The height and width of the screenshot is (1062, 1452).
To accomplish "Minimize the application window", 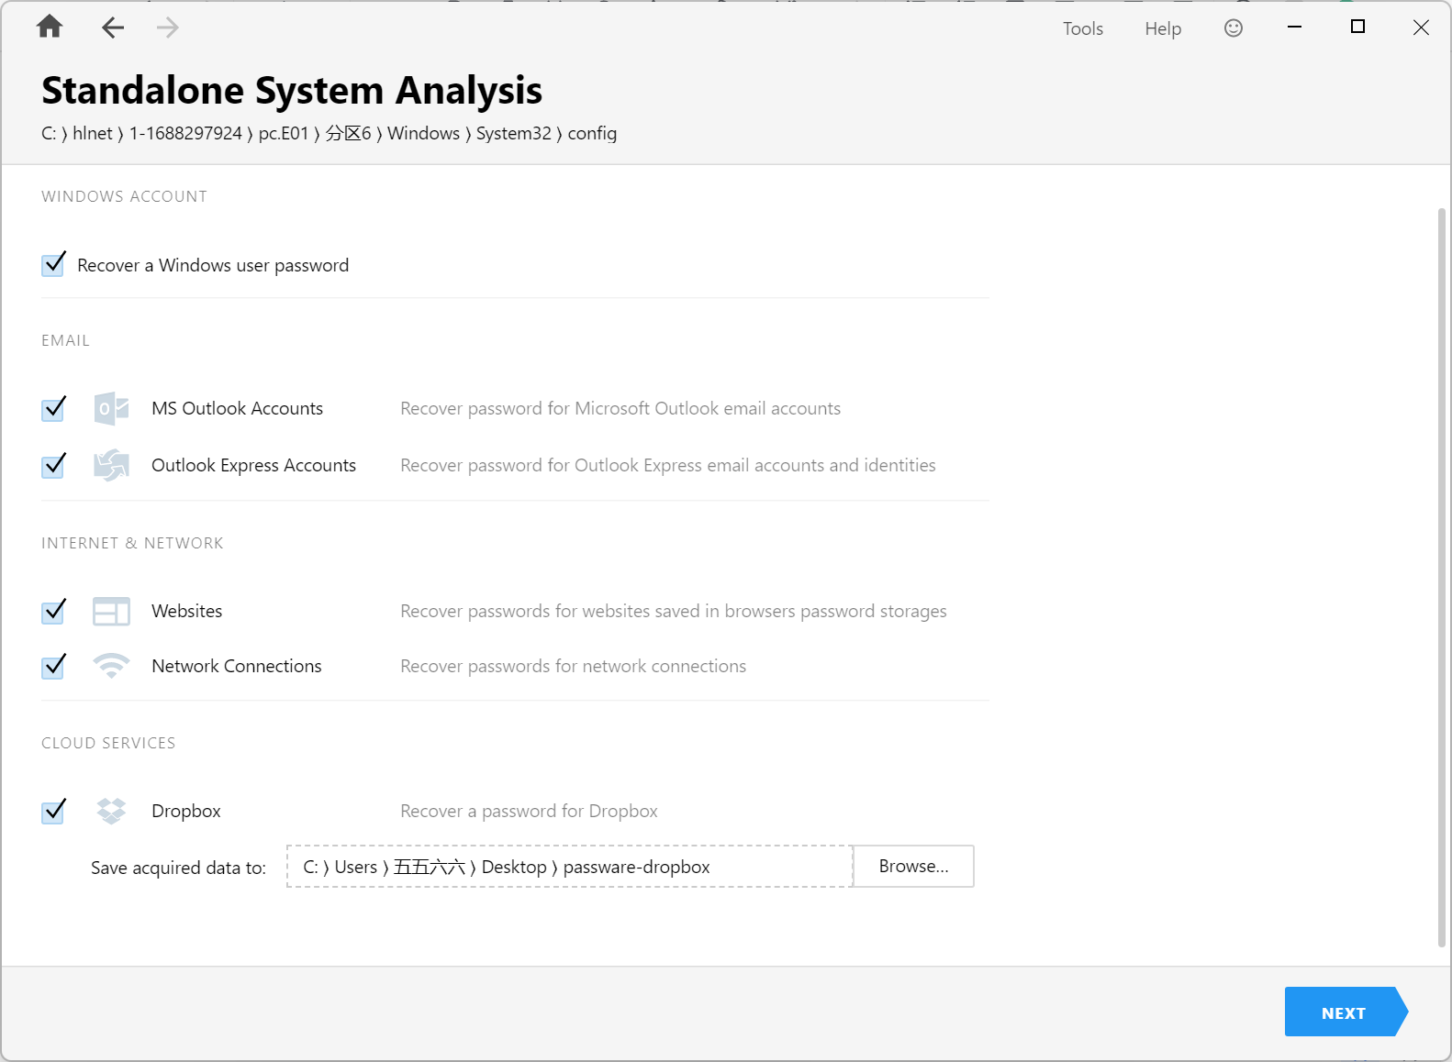I will point(1294,27).
